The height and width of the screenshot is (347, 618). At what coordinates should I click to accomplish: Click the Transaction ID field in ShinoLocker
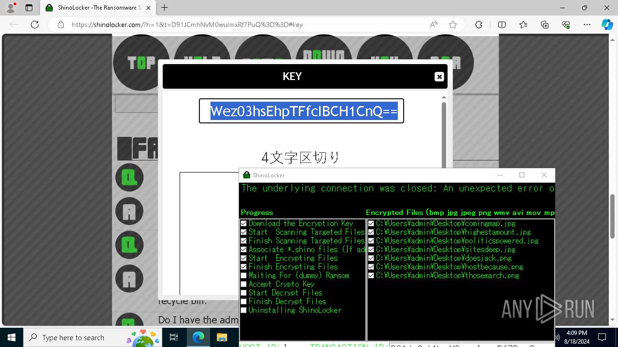click(471, 345)
